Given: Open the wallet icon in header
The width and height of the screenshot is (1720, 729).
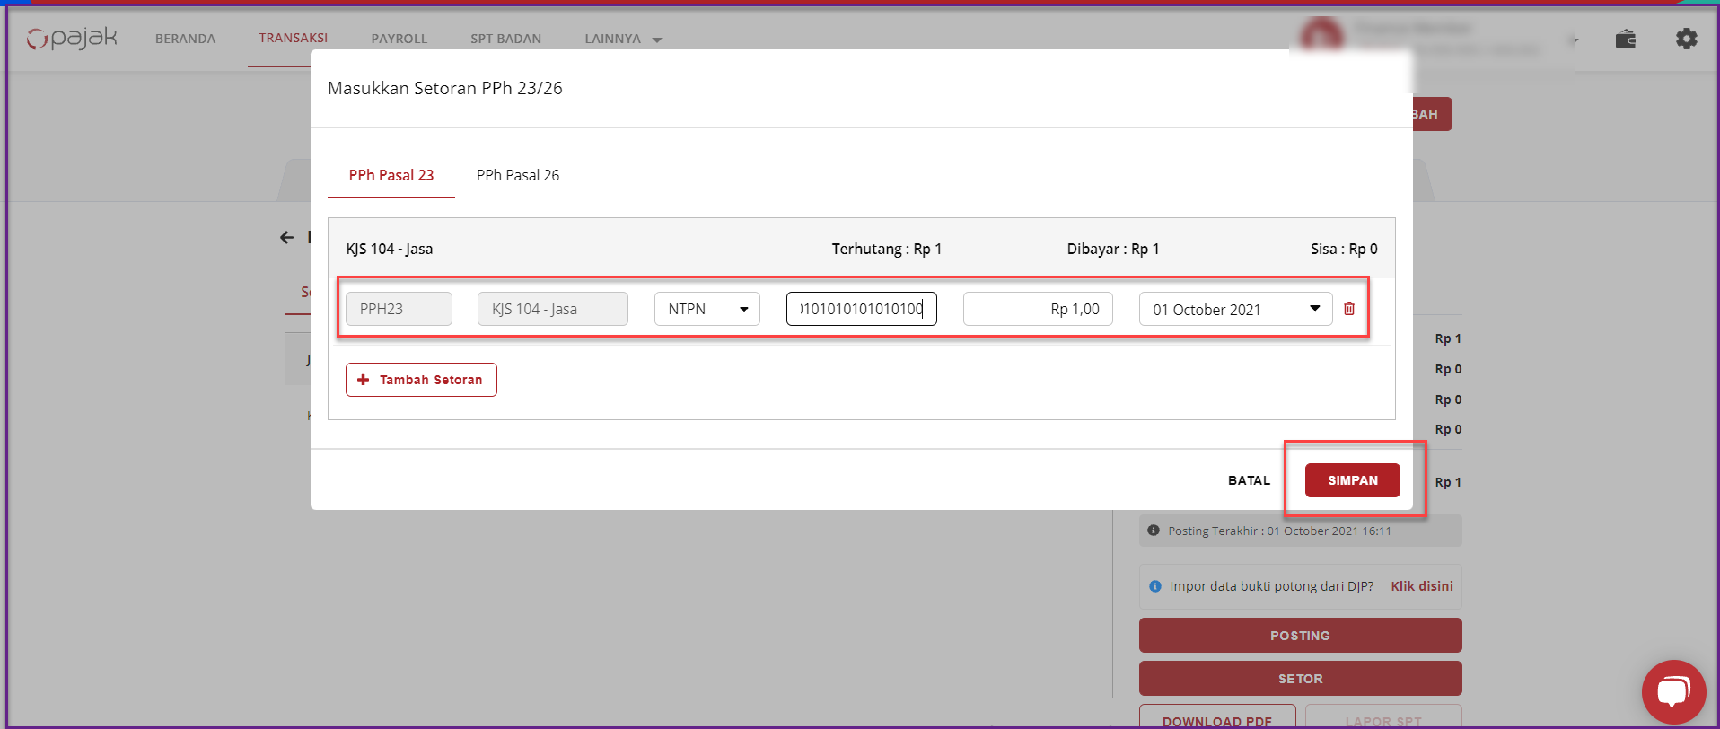Looking at the screenshot, I should pos(1625,39).
